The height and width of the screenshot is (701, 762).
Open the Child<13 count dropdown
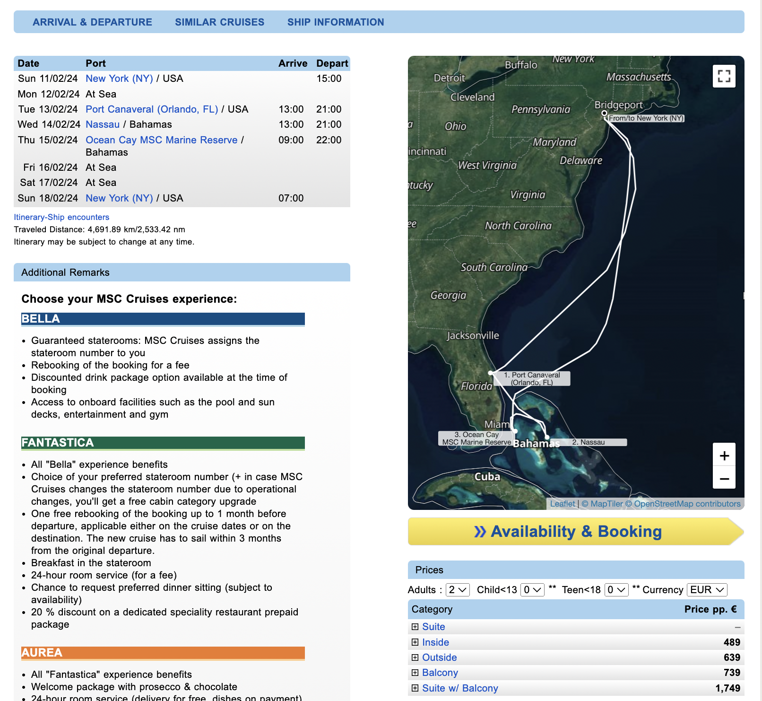pos(532,590)
